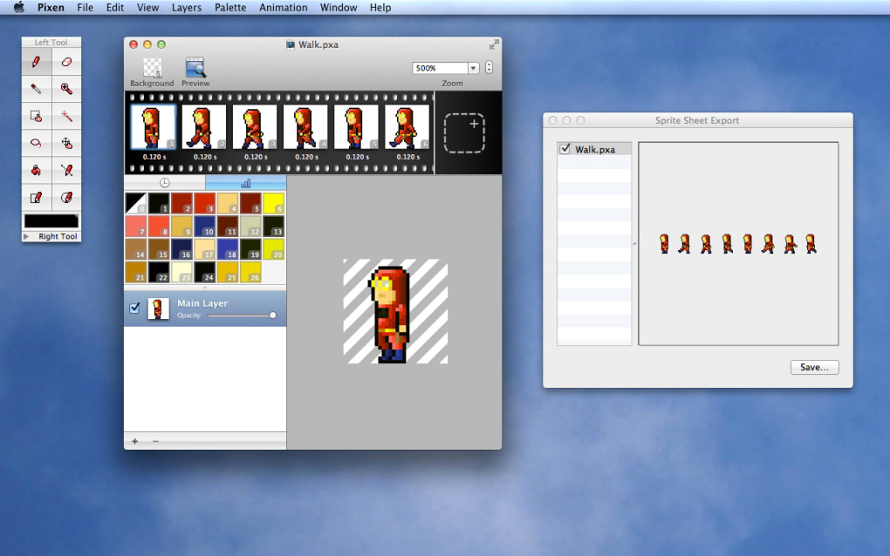This screenshot has height=556, width=890.
Task: Click the Background toolbar button
Action: tap(152, 69)
